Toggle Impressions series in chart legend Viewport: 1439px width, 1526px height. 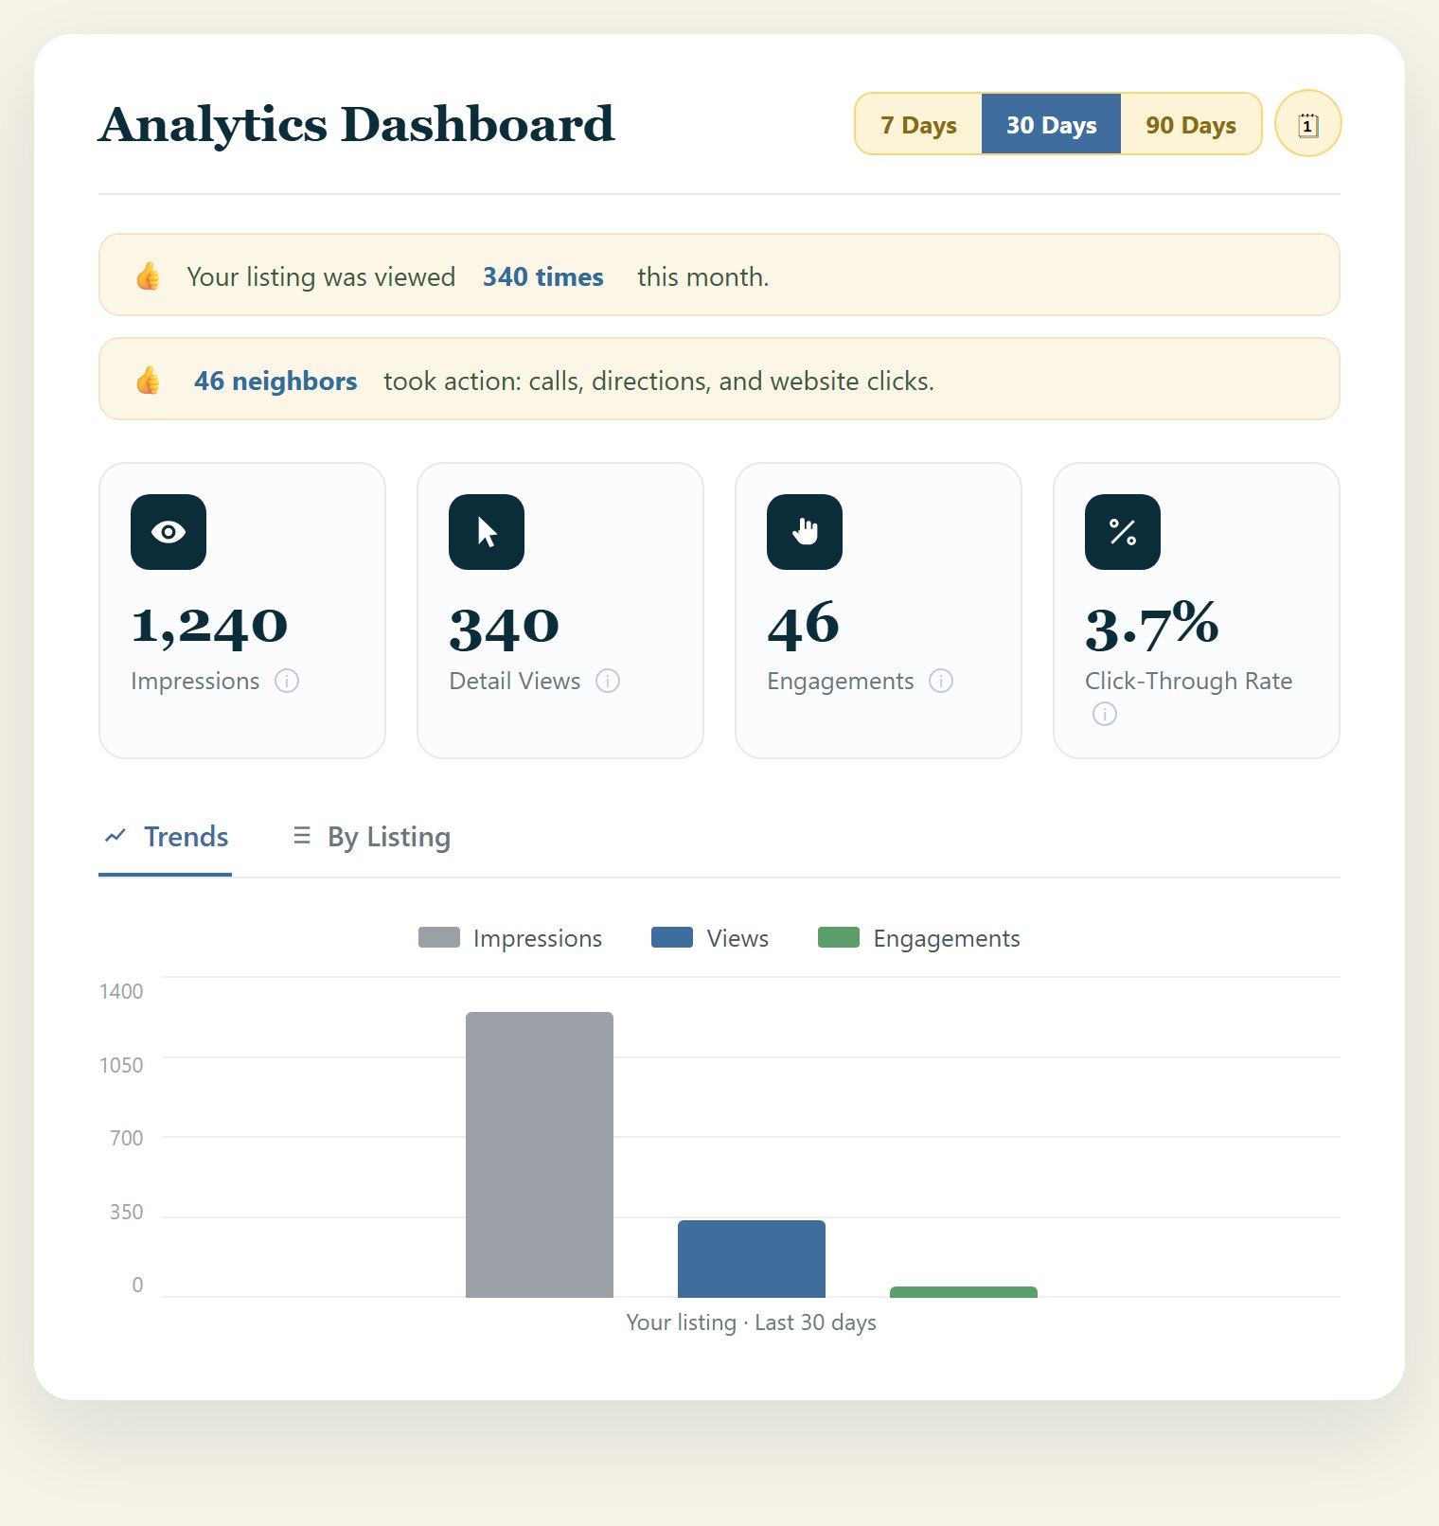tap(510, 938)
